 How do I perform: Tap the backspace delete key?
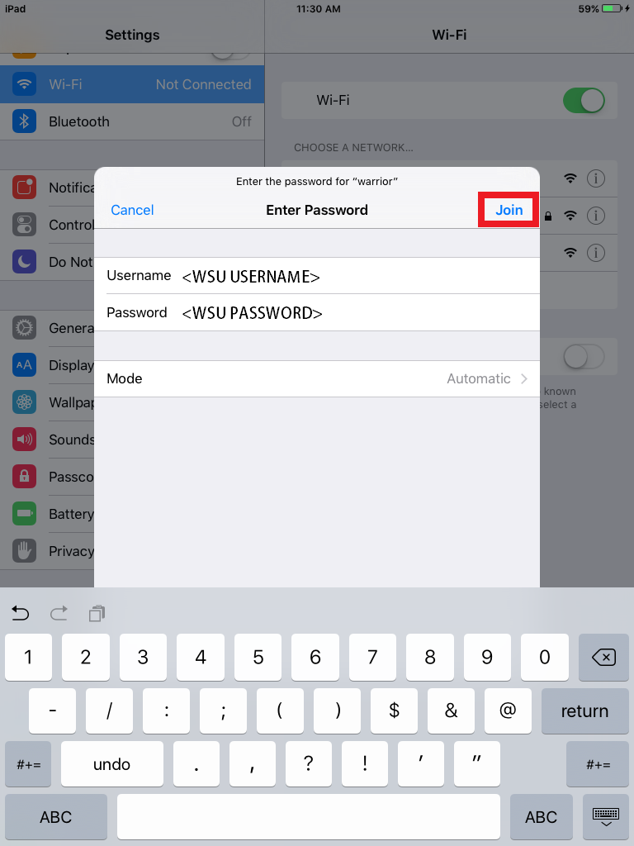tap(603, 657)
